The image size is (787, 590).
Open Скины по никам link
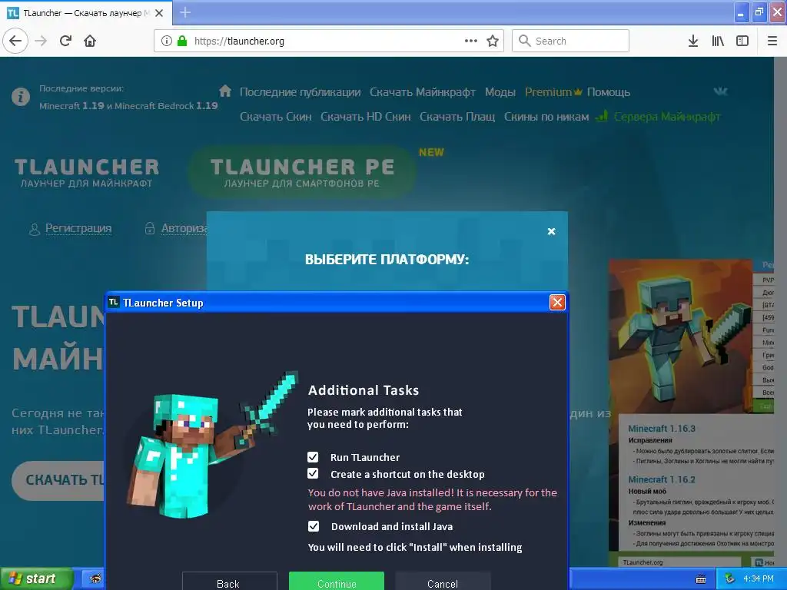(546, 117)
